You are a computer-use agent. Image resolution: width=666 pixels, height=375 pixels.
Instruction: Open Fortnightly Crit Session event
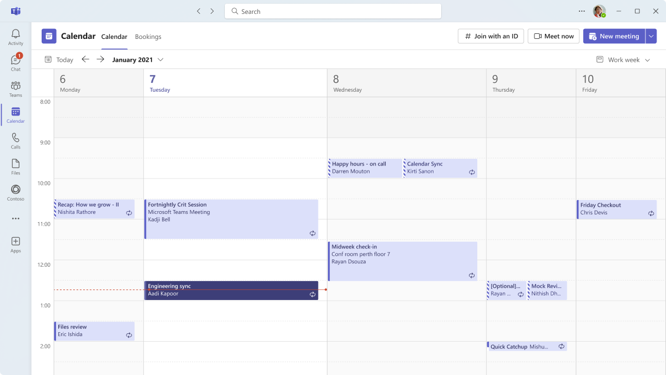[x=231, y=219]
